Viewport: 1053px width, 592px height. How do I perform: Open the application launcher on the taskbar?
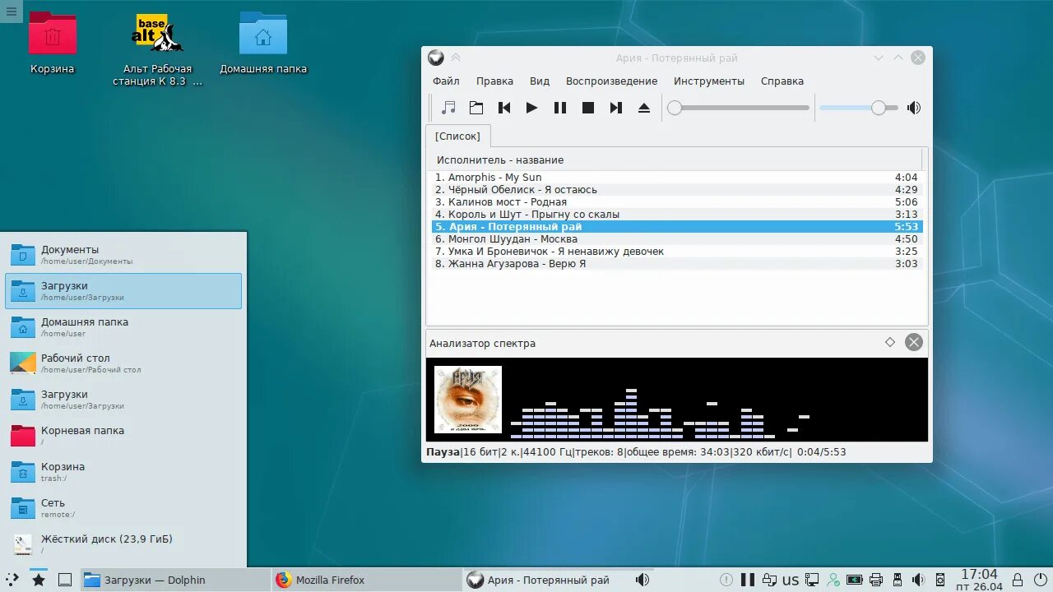coord(12,580)
